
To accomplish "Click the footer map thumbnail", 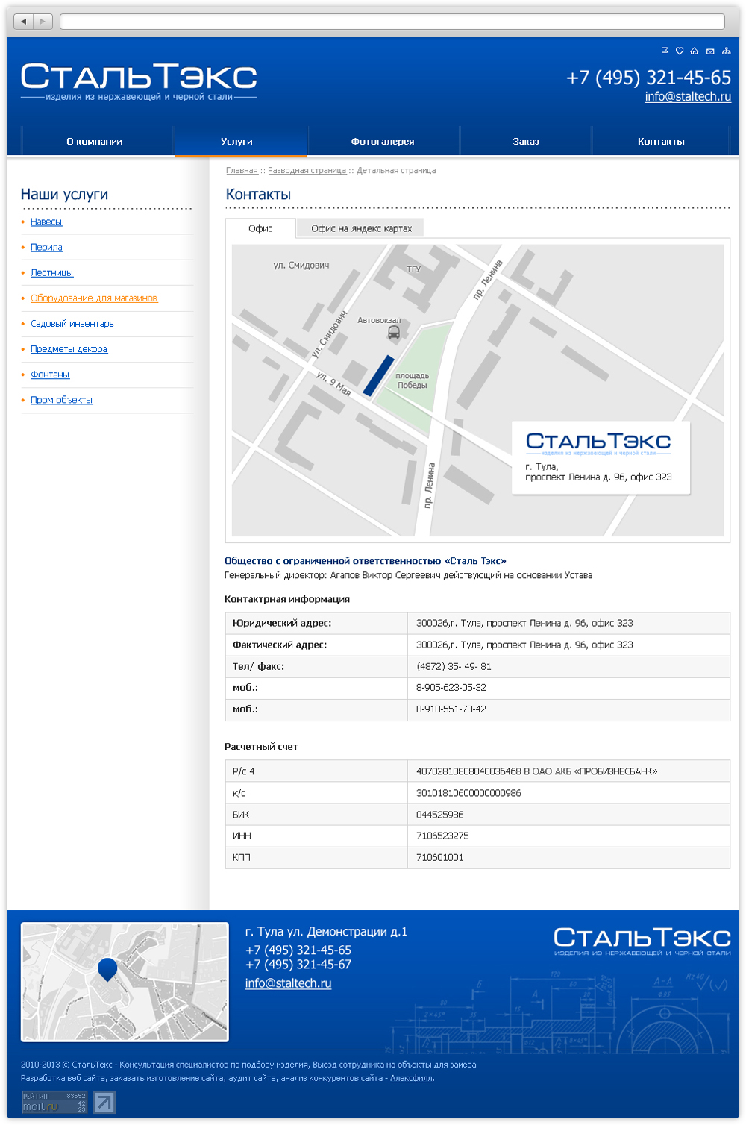I will pos(125,982).
